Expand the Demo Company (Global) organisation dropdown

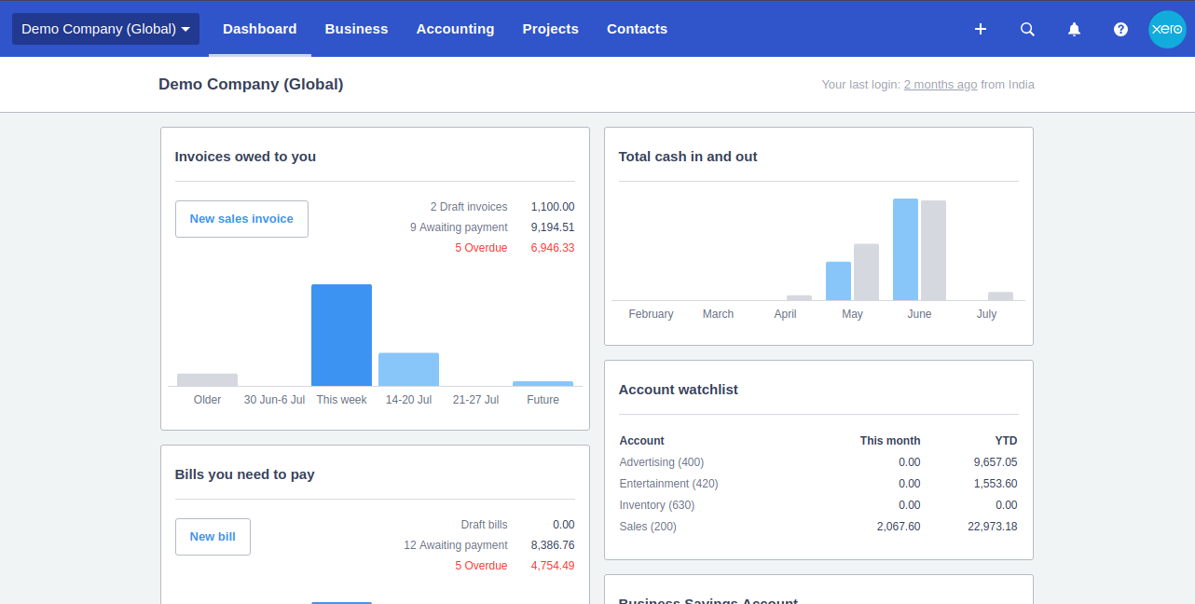105,29
